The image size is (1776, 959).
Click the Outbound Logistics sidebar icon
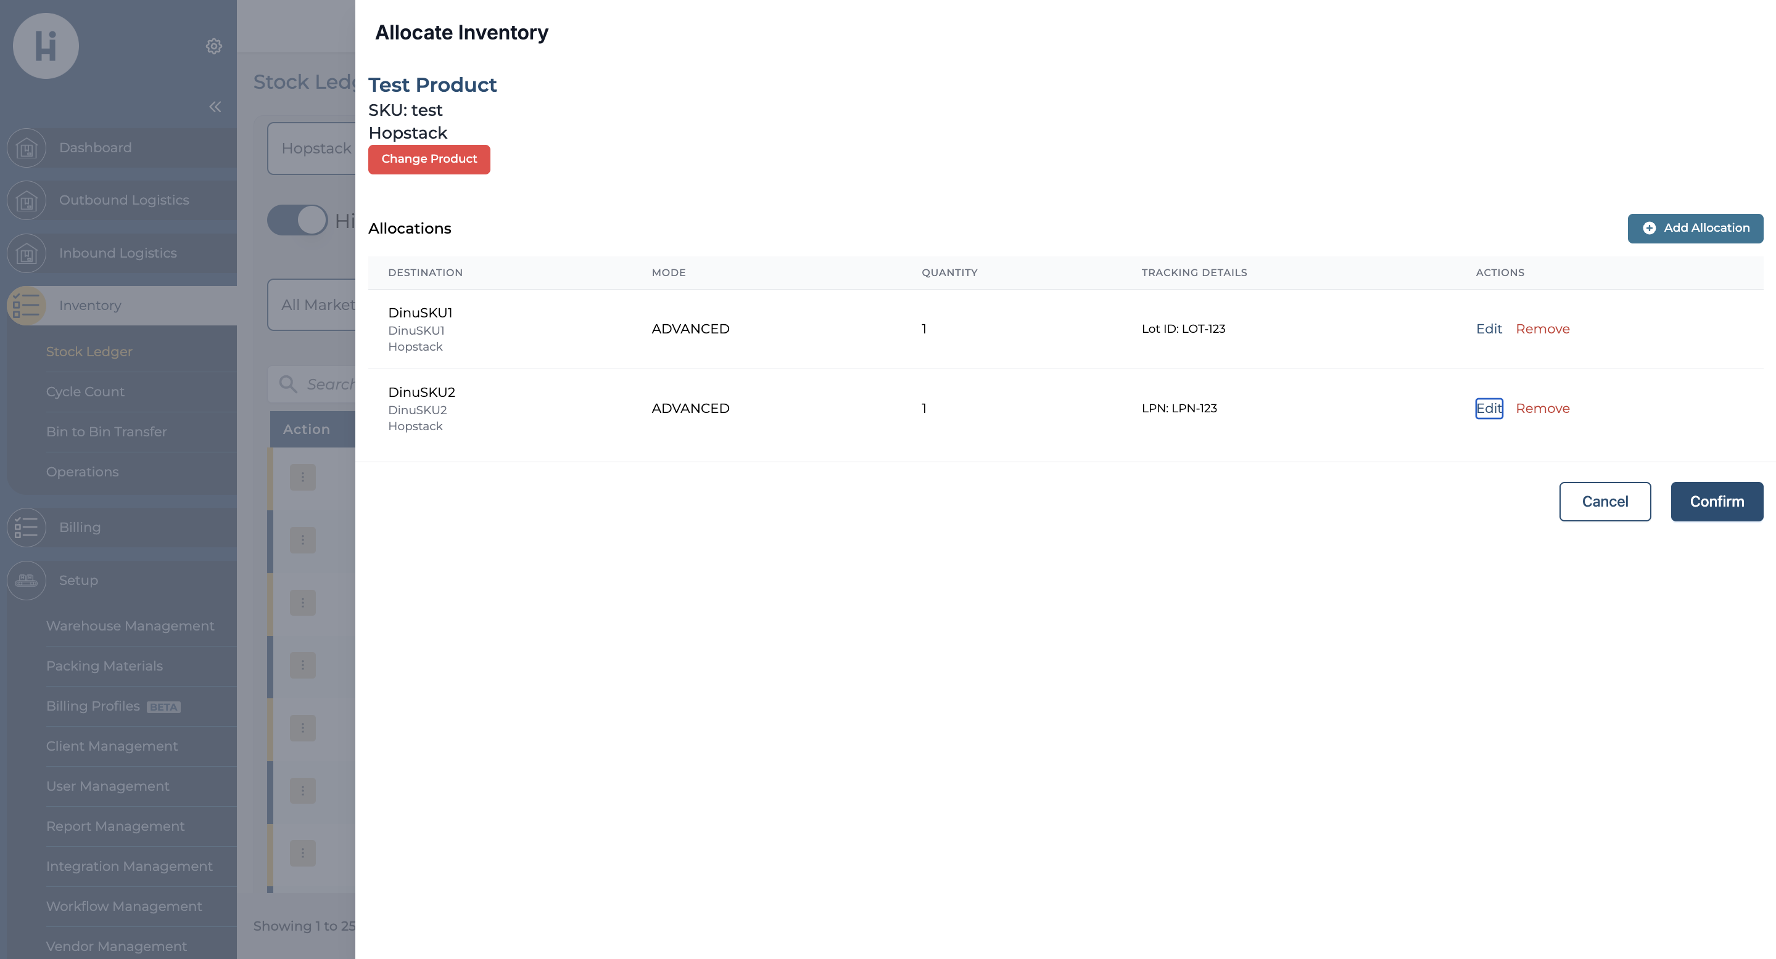pyautogui.click(x=26, y=200)
